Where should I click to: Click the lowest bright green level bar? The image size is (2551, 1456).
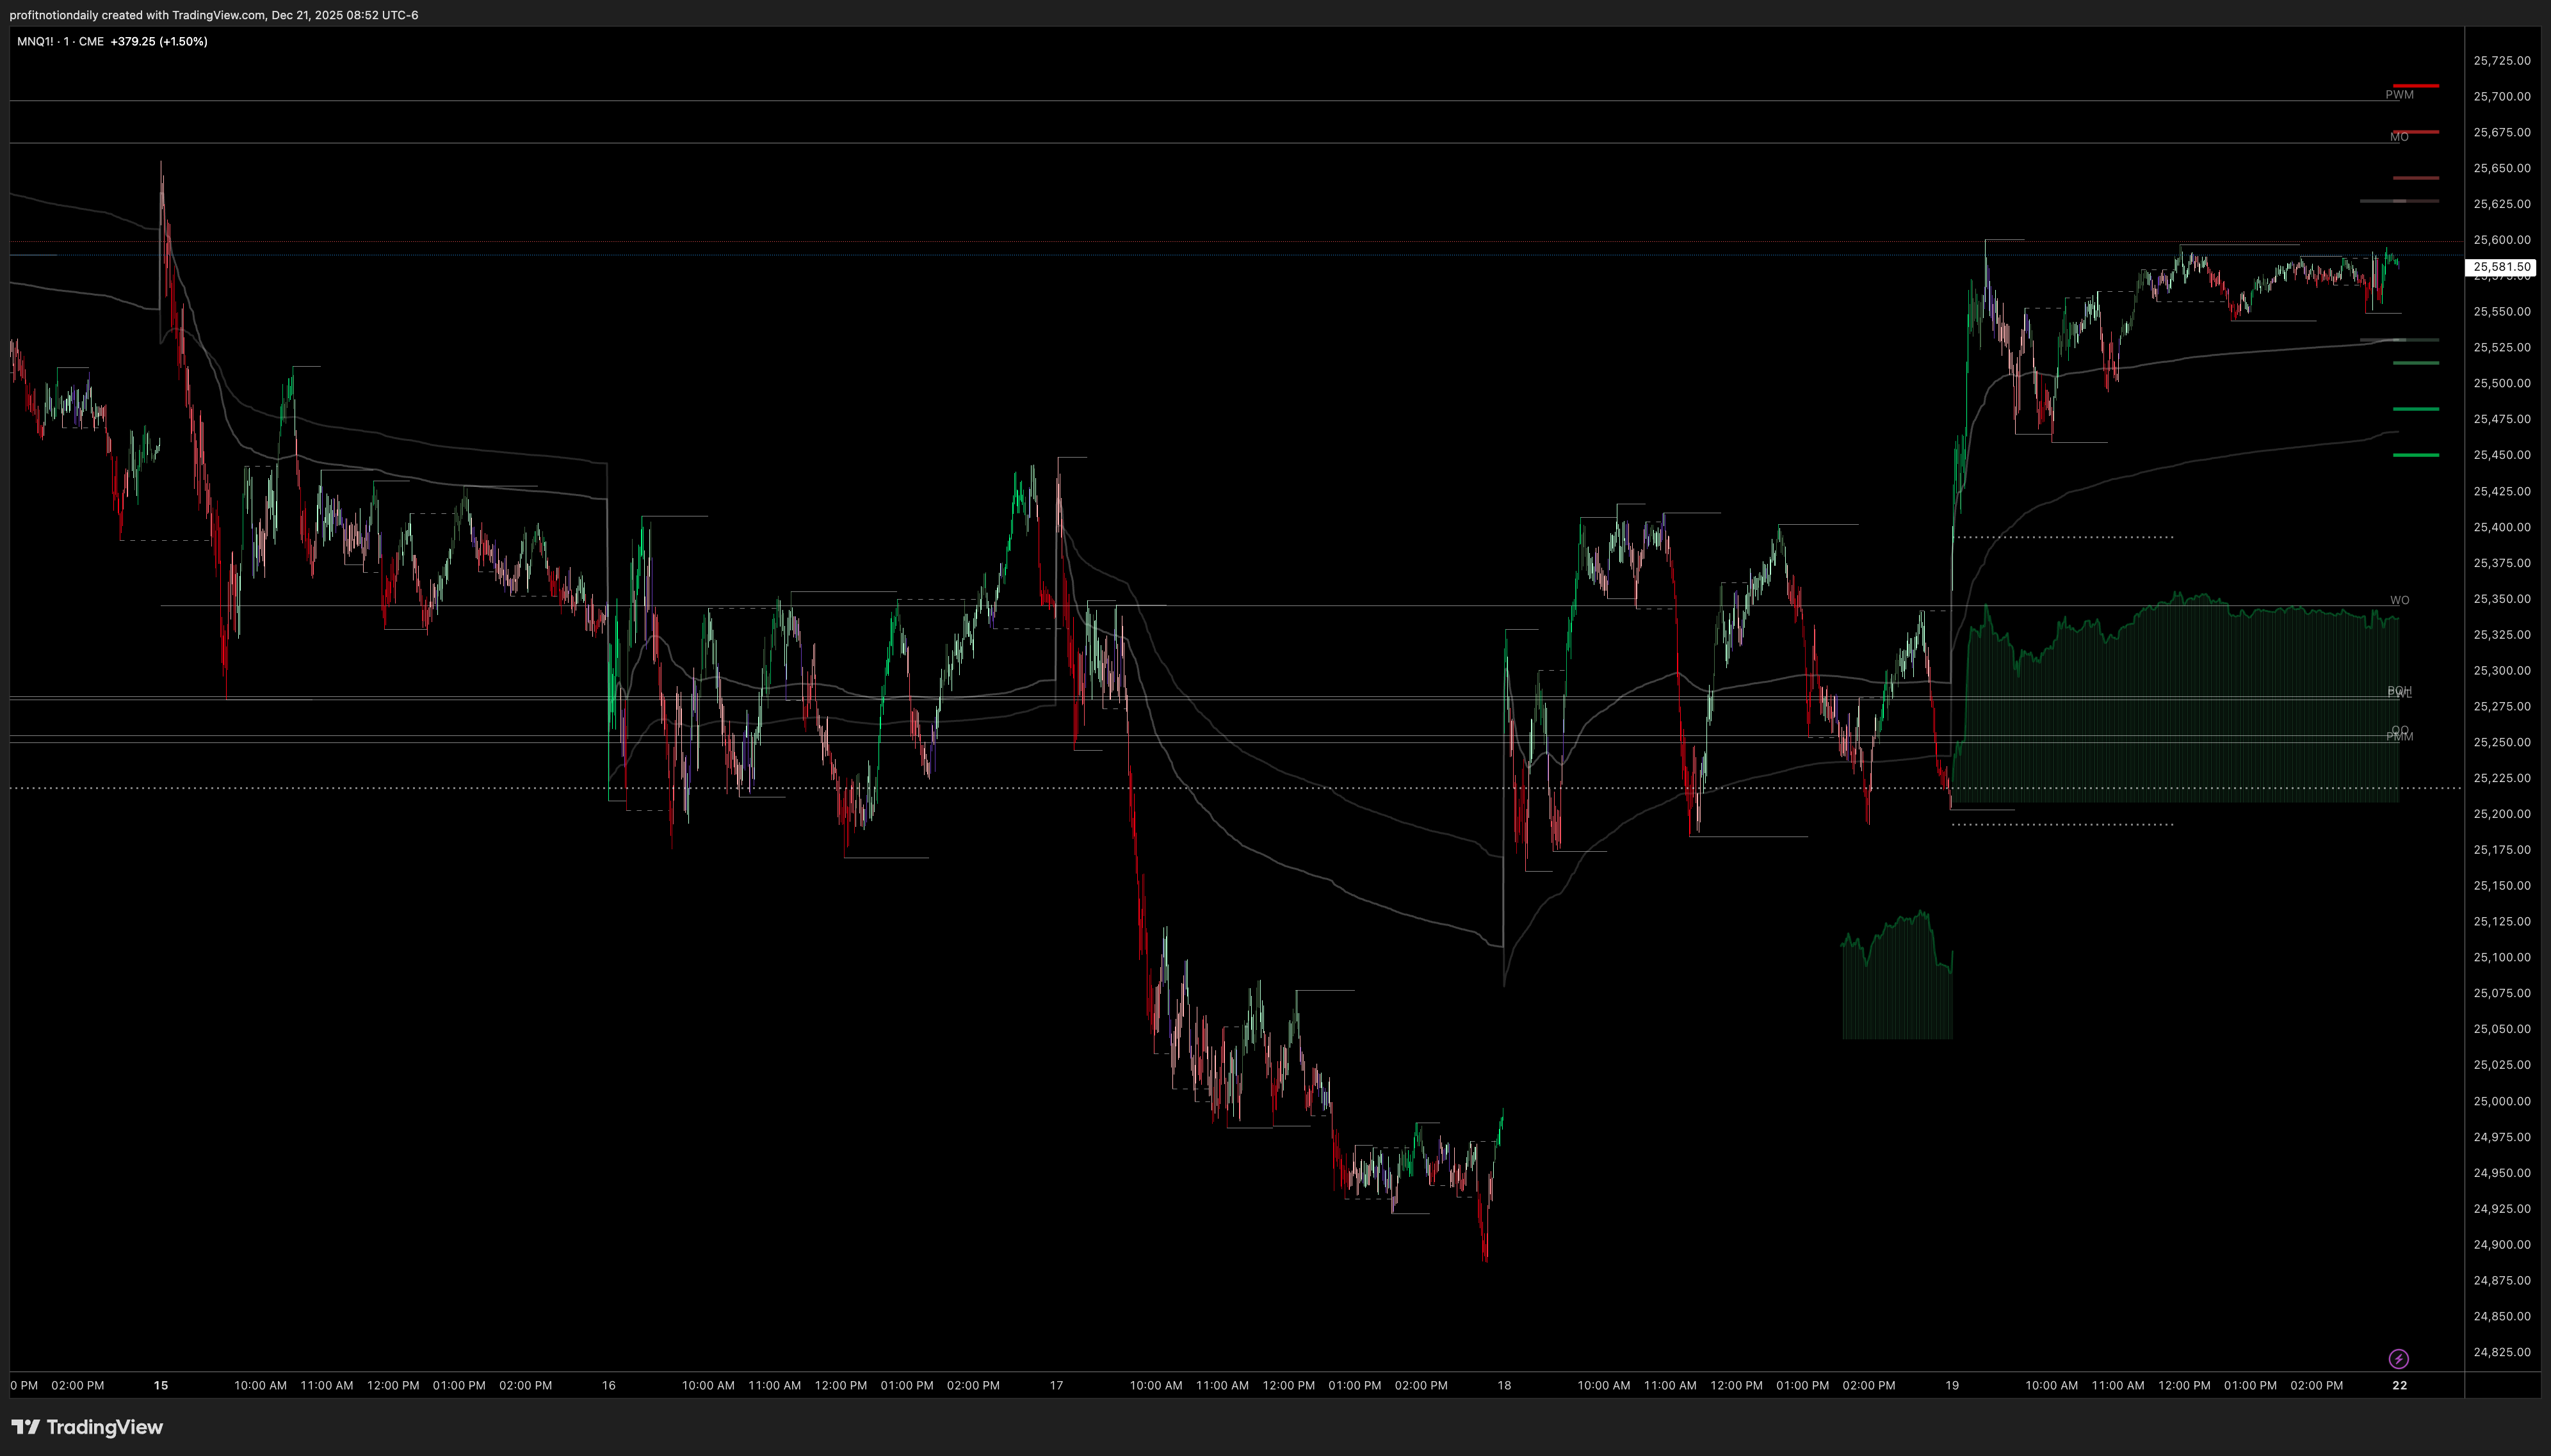pyautogui.click(x=2415, y=455)
